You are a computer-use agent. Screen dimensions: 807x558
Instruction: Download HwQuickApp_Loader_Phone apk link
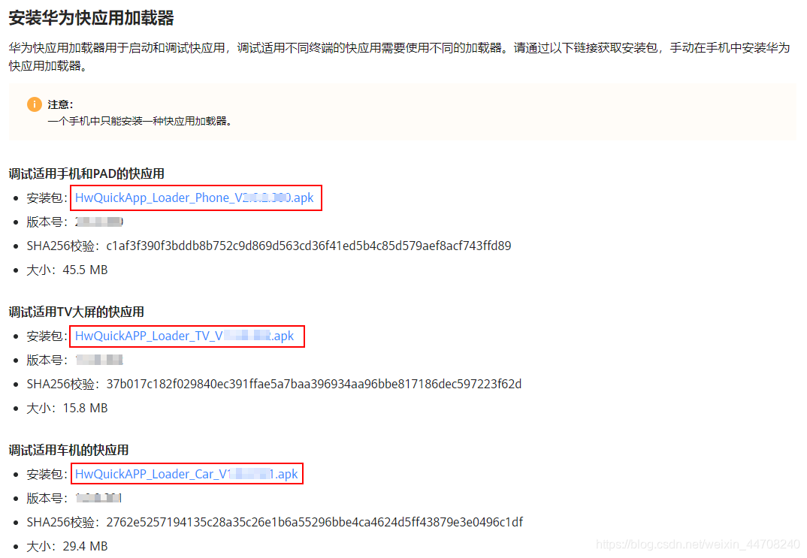point(194,198)
